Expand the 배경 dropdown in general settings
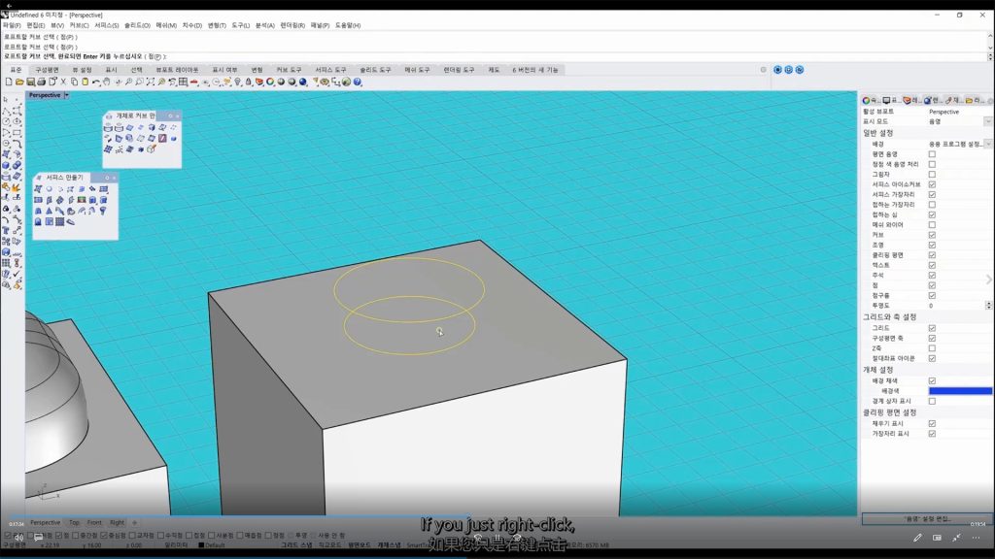This screenshot has width=995, height=559. pyautogui.click(x=988, y=144)
